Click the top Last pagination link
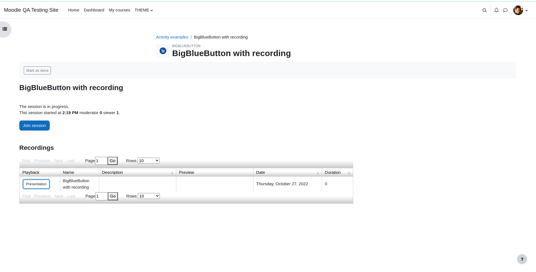Image resolution: width=536 pixels, height=272 pixels. pos(71,161)
